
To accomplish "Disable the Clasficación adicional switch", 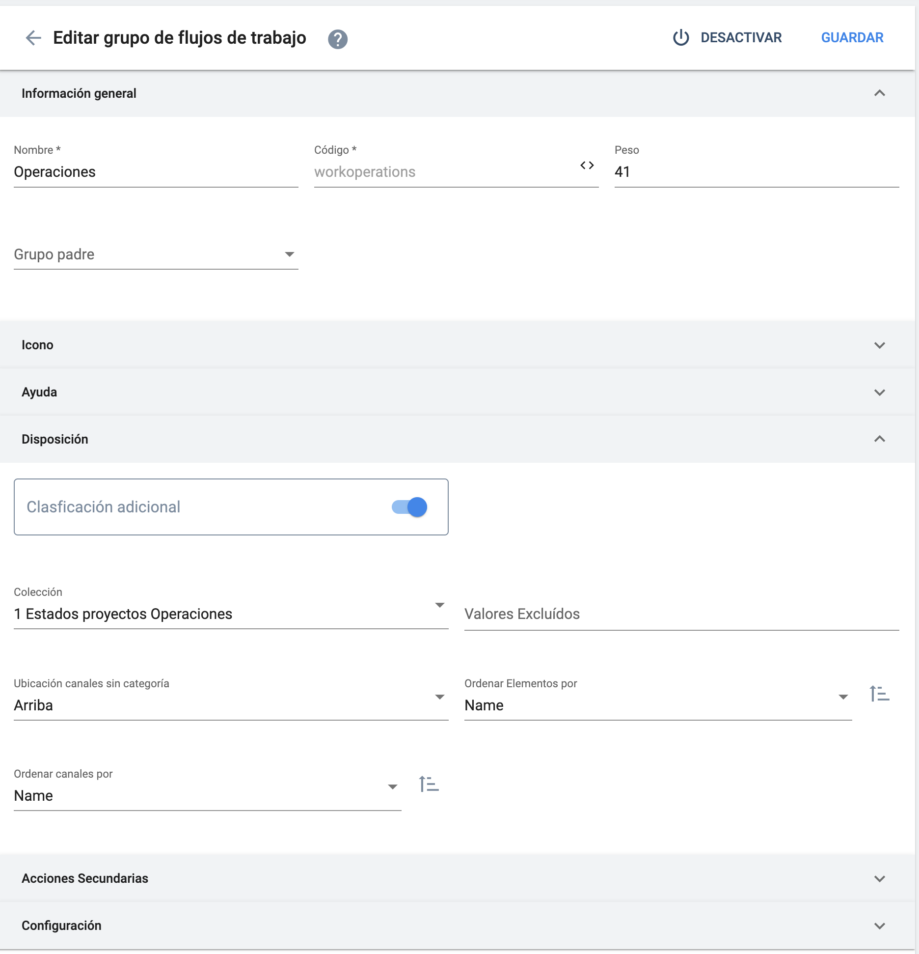I will (409, 507).
